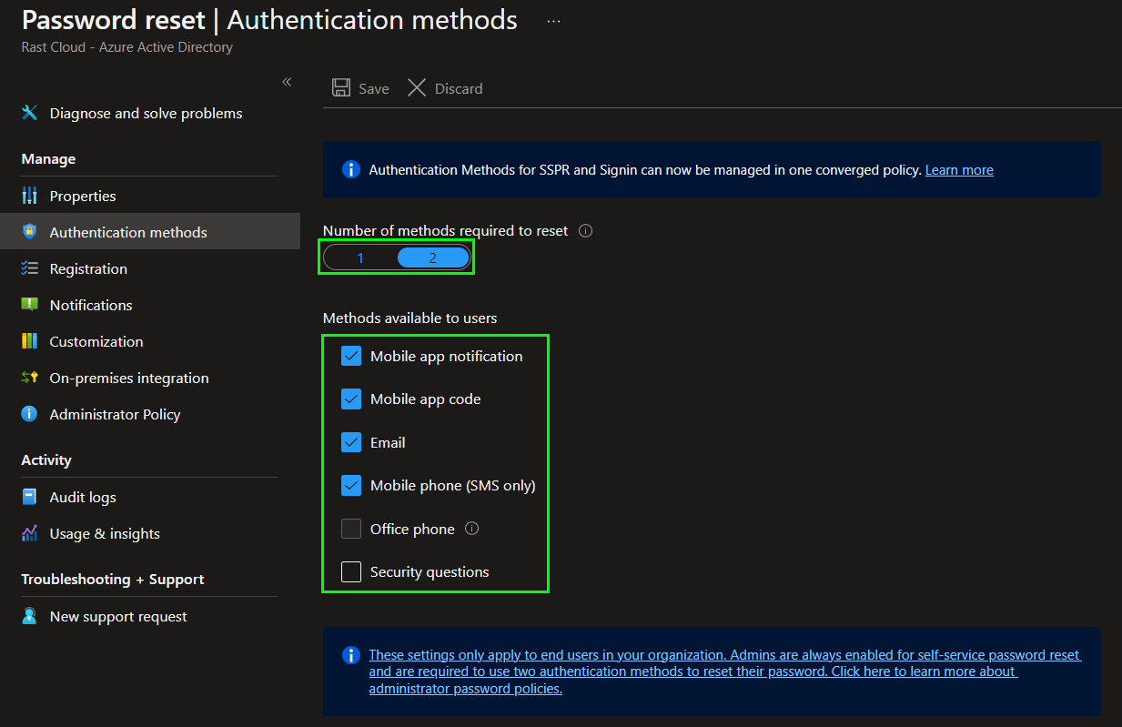This screenshot has height=727, width=1122.
Task: Click the Mobile phone (SMS only) label
Action: (453, 485)
